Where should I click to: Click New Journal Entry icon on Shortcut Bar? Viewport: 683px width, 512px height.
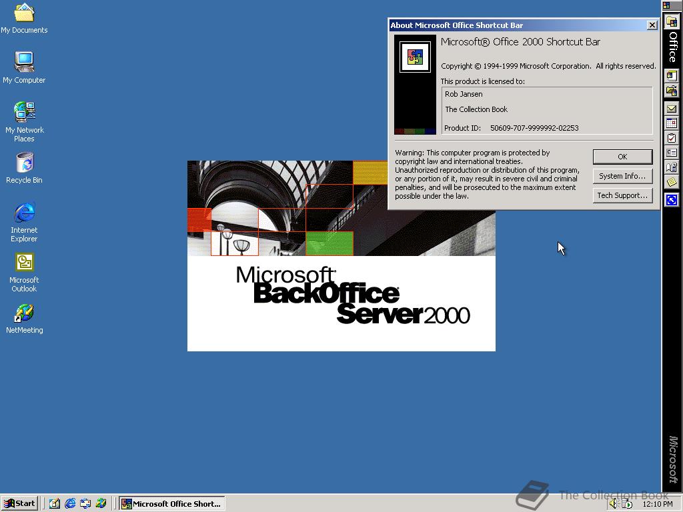click(672, 167)
